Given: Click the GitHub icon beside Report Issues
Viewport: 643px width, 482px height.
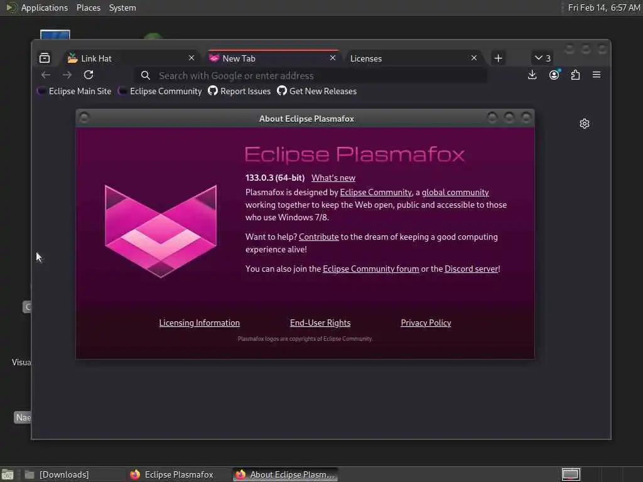Looking at the screenshot, I should (213, 90).
